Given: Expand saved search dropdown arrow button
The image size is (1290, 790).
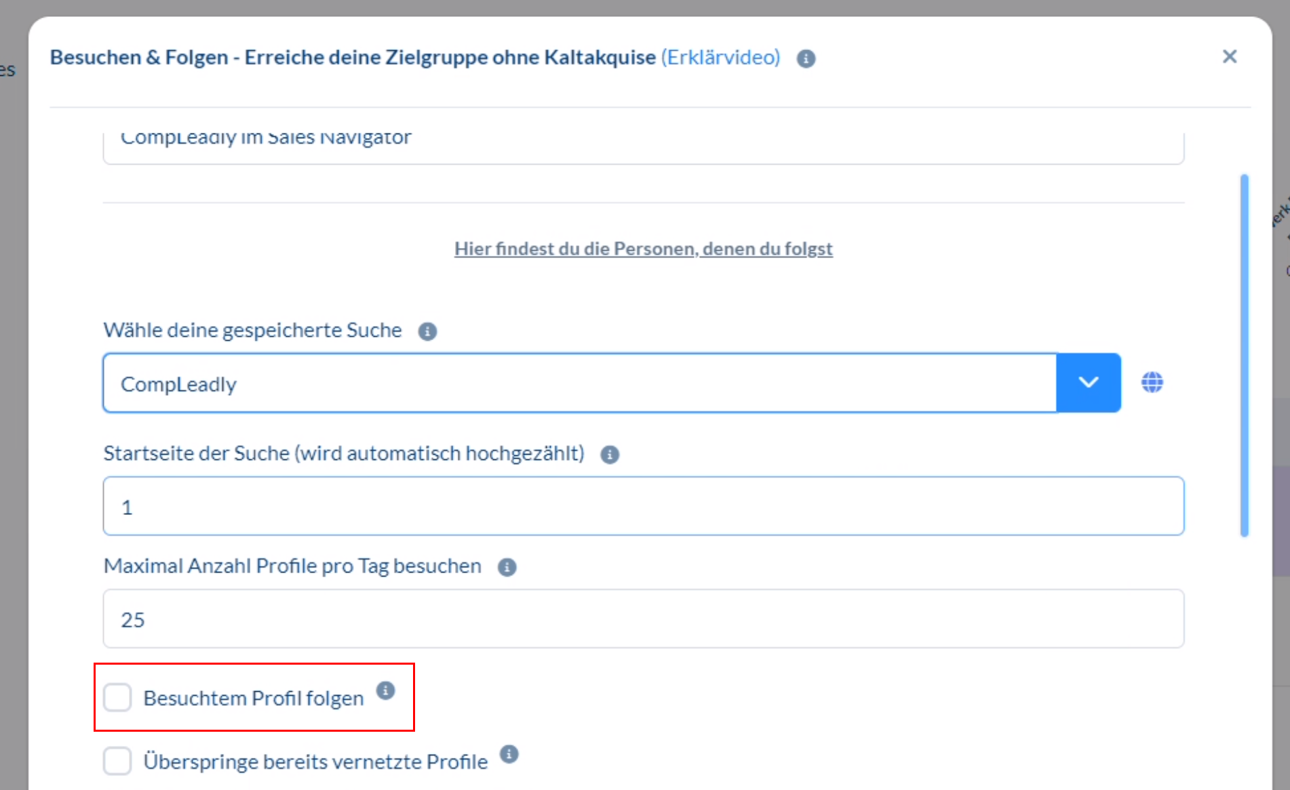Looking at the screenshot, I should point(1088,383).
